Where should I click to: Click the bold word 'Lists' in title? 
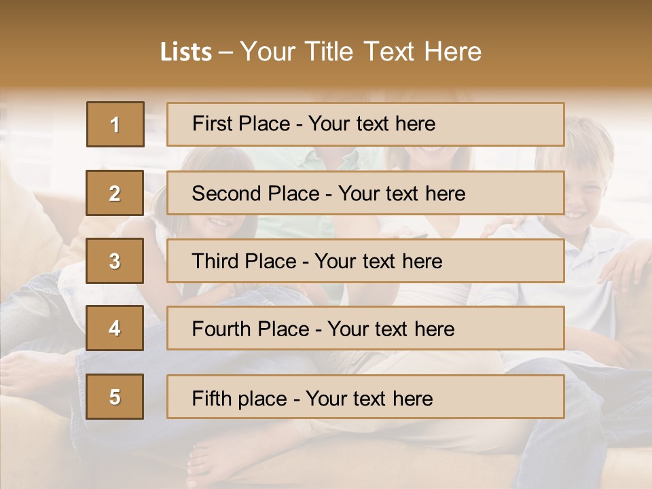tap(186, 52)
